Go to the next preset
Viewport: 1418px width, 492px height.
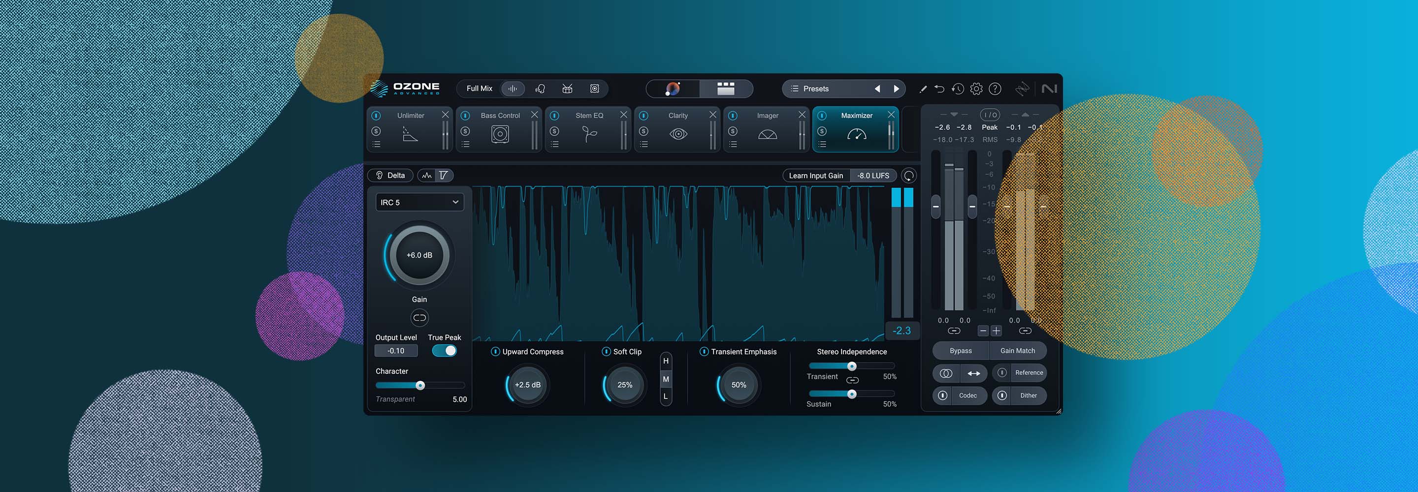tap(896, 89)
